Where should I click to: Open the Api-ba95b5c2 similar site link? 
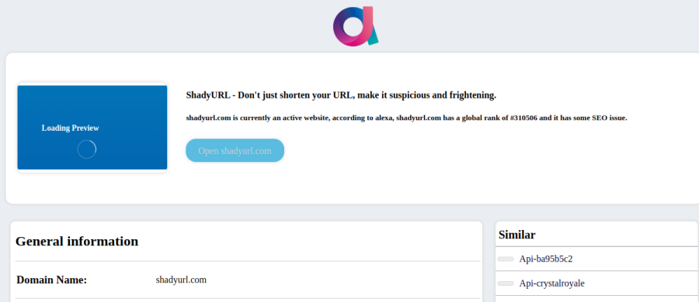(546, 259)
